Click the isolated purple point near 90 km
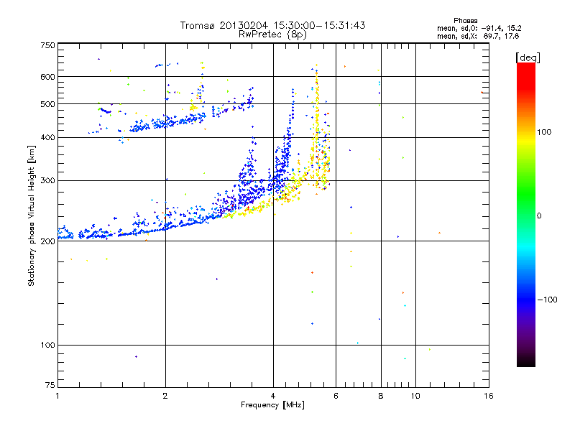The image size is (575, 431). tap(136, 356)
